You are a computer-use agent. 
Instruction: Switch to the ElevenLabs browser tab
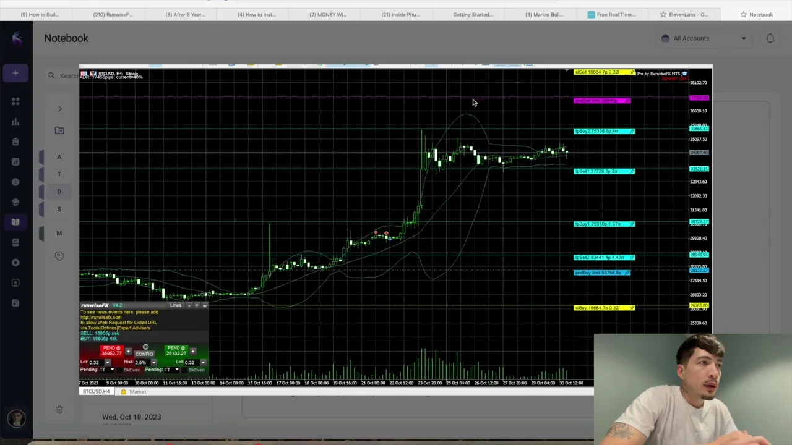click(x=684, y=14)
